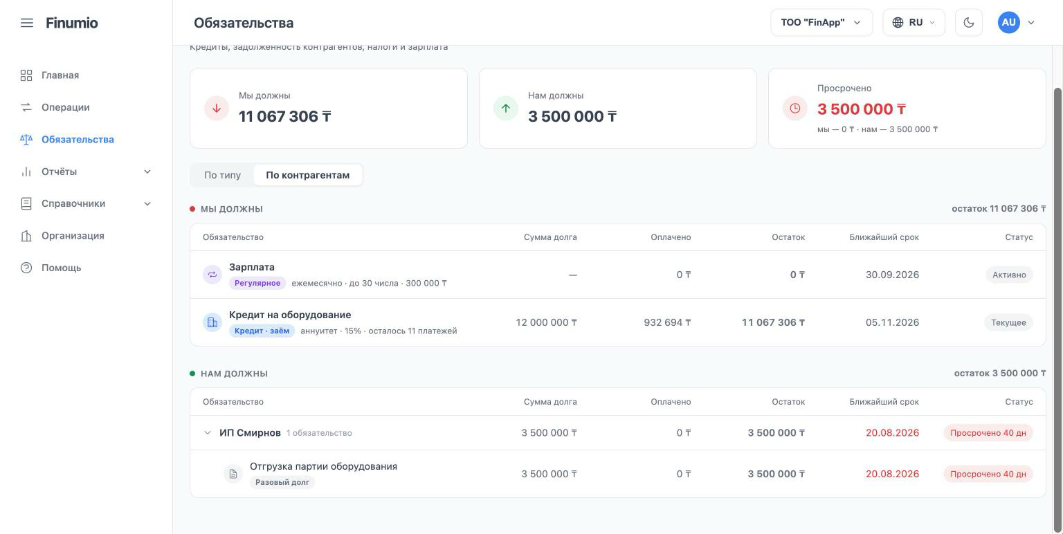The image size is (1063, 534).
Task: Open the ТОО "FinApp" organization dropdown
Action: [x=821, y=23]
